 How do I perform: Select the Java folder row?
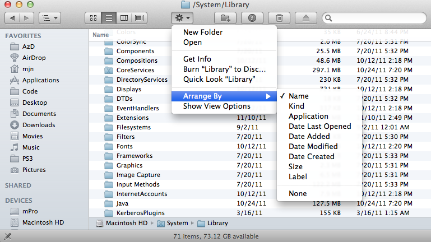(x=259, y=203)
